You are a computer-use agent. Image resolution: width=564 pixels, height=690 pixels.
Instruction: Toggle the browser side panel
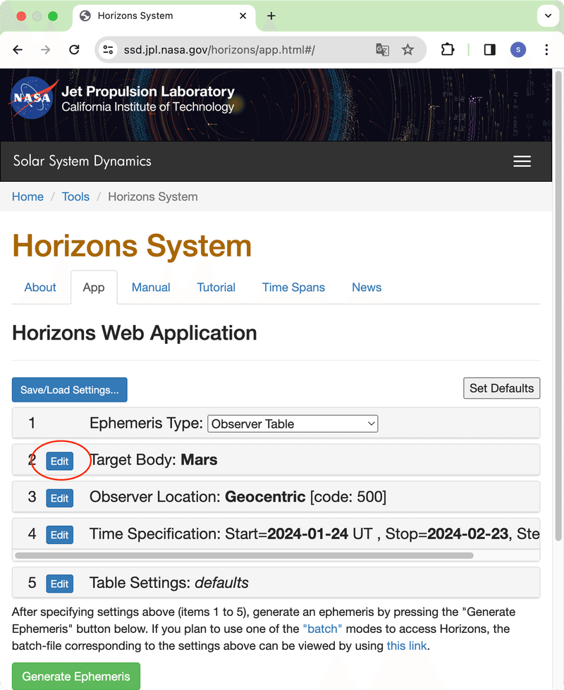coord(489,49)
